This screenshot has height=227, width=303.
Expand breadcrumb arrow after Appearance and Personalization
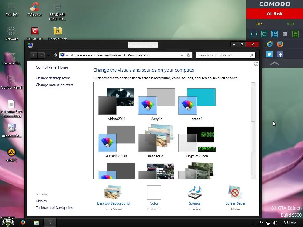tap(125, 55)
